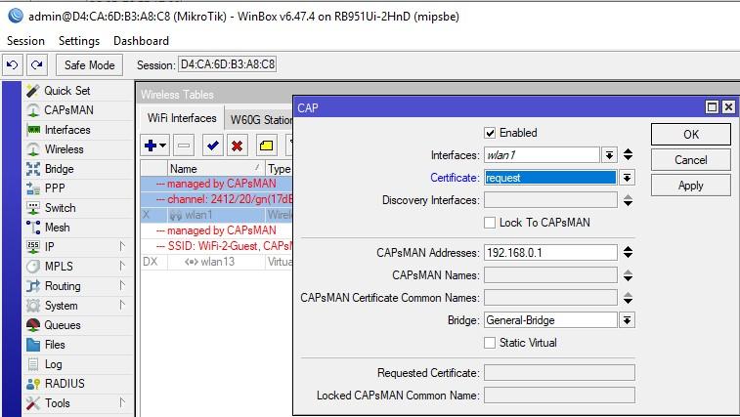Open Session menu
Screen dimensions: 740x417
[x=25, y=41]
